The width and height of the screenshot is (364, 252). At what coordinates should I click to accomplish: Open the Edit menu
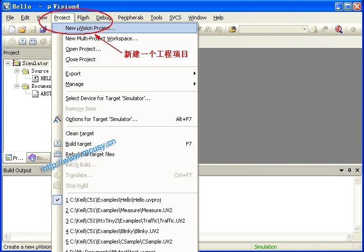point(25,18)
